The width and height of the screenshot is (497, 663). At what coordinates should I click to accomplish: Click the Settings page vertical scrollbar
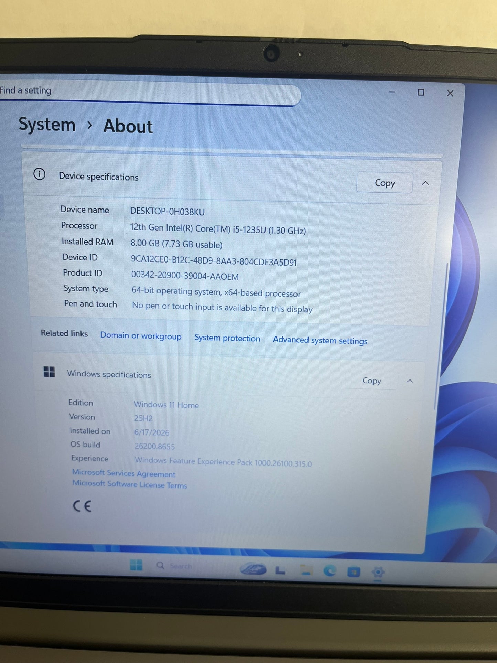pyautogui.click(x=441, y=337)
